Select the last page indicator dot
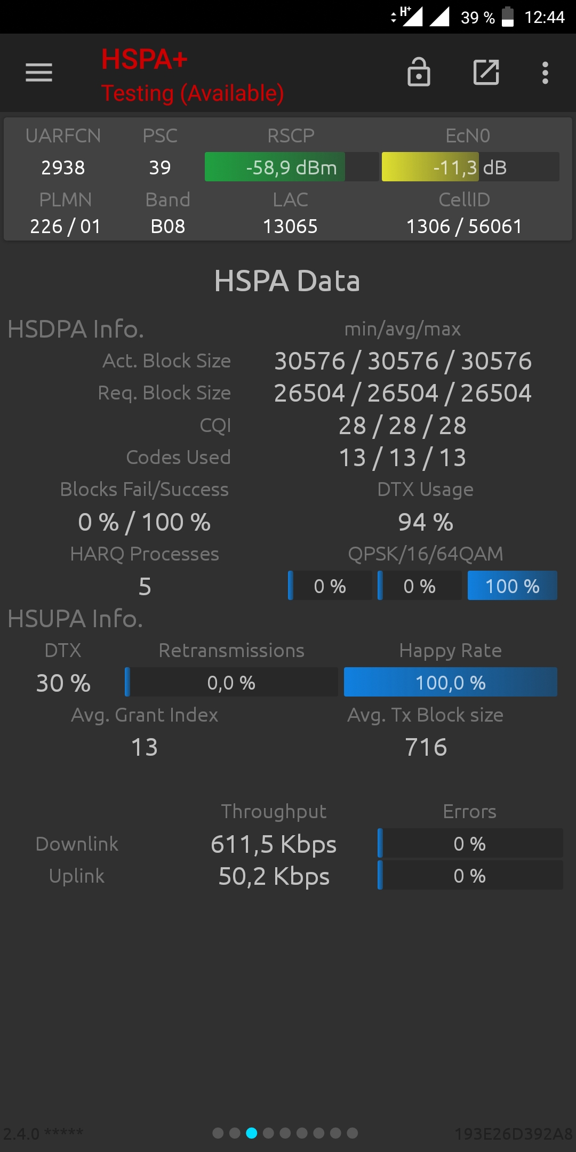Screen dimensions: 576x1152 pyautogui.click(x=353, y=1133)
